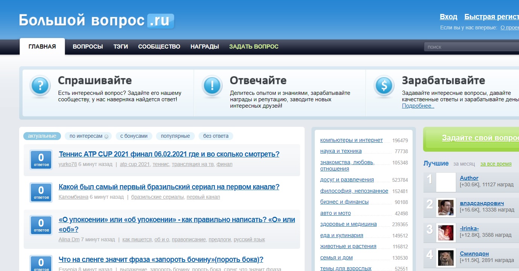Screen dimensions: 519x271
Task: Select the актуальные filter tab
Action: (42, 136)
